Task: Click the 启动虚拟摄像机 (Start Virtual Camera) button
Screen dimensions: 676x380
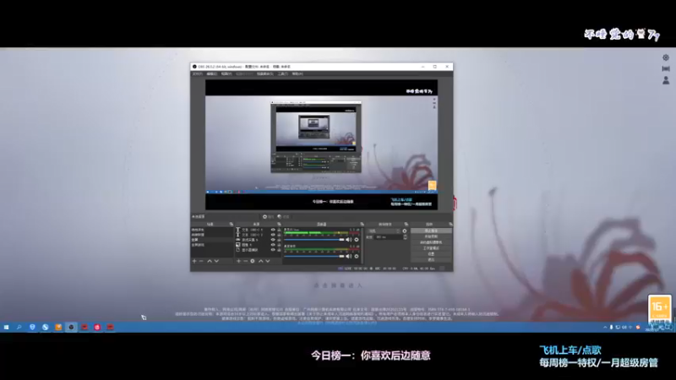Action: tap(431, 242)
